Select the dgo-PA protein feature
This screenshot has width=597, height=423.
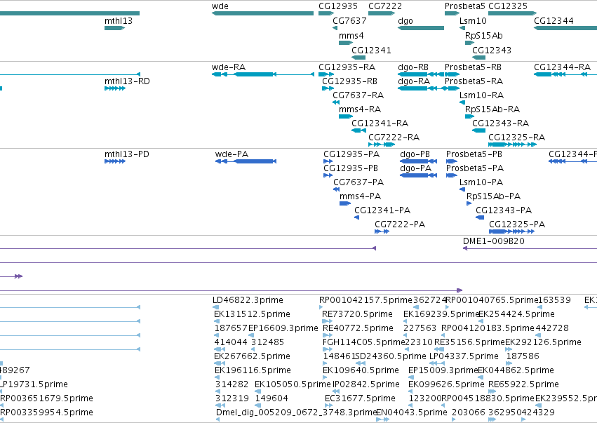pos(418,175)
